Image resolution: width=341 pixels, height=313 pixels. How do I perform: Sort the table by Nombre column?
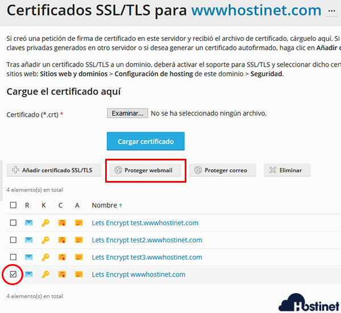coord(107,205)
